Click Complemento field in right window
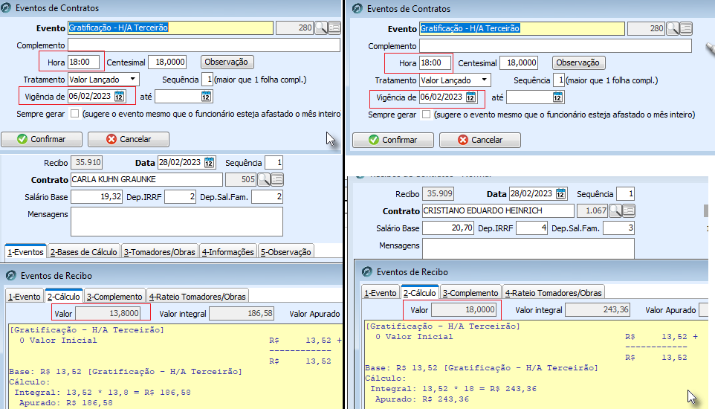Image resolution: width=715 pixels, height=409 pixels. pos(555,45)
